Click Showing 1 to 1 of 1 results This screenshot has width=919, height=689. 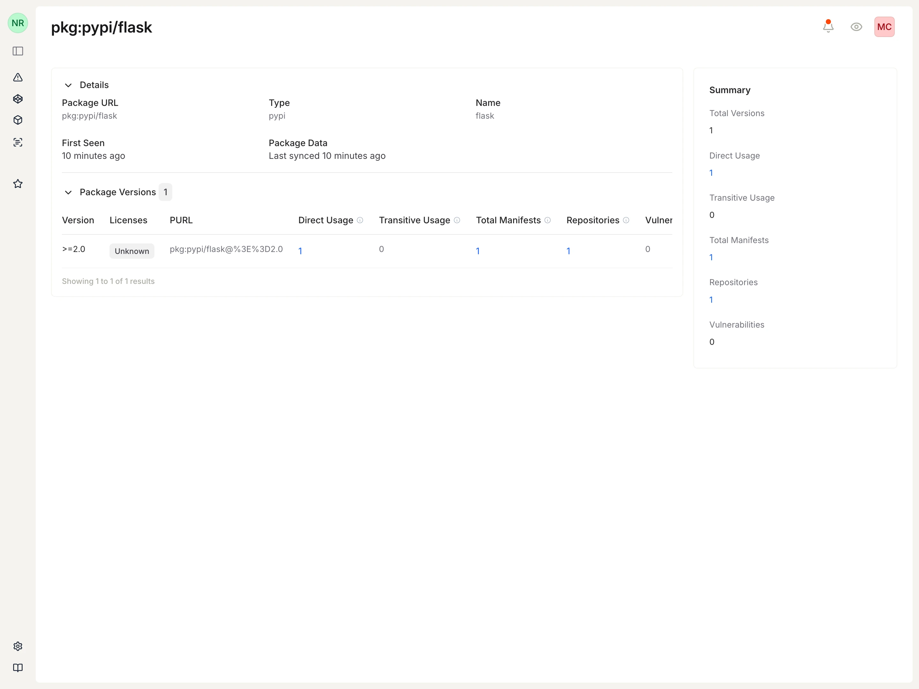(108, 281)
